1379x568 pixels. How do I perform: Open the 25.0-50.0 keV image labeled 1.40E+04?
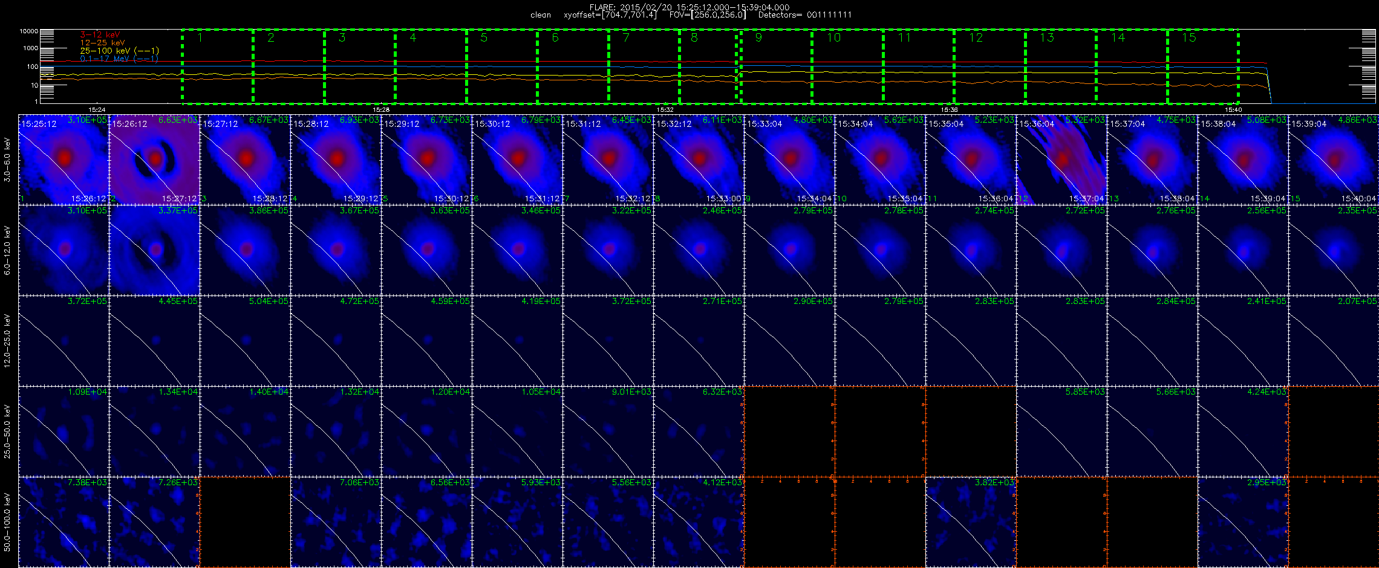245,431
